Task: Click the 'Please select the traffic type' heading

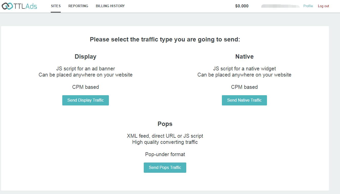Action: coord(165,39)
